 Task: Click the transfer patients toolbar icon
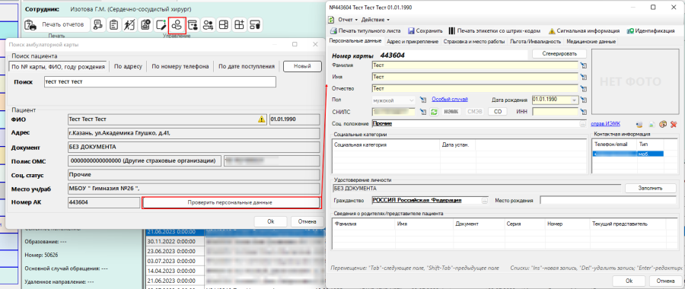click(x=209, y=25)
